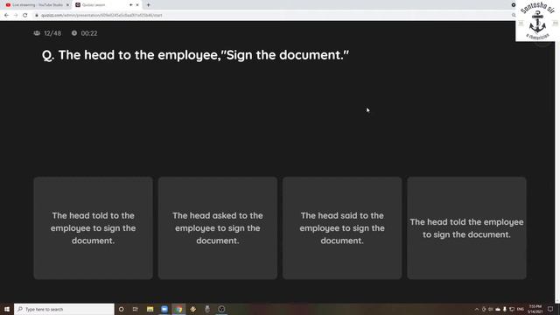Open the Windows notification center

550,309
